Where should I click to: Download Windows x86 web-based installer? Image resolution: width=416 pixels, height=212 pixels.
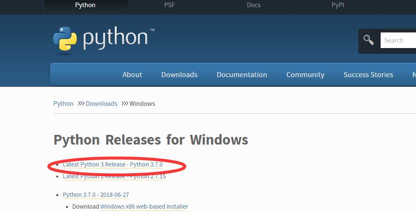coord(144,207)
